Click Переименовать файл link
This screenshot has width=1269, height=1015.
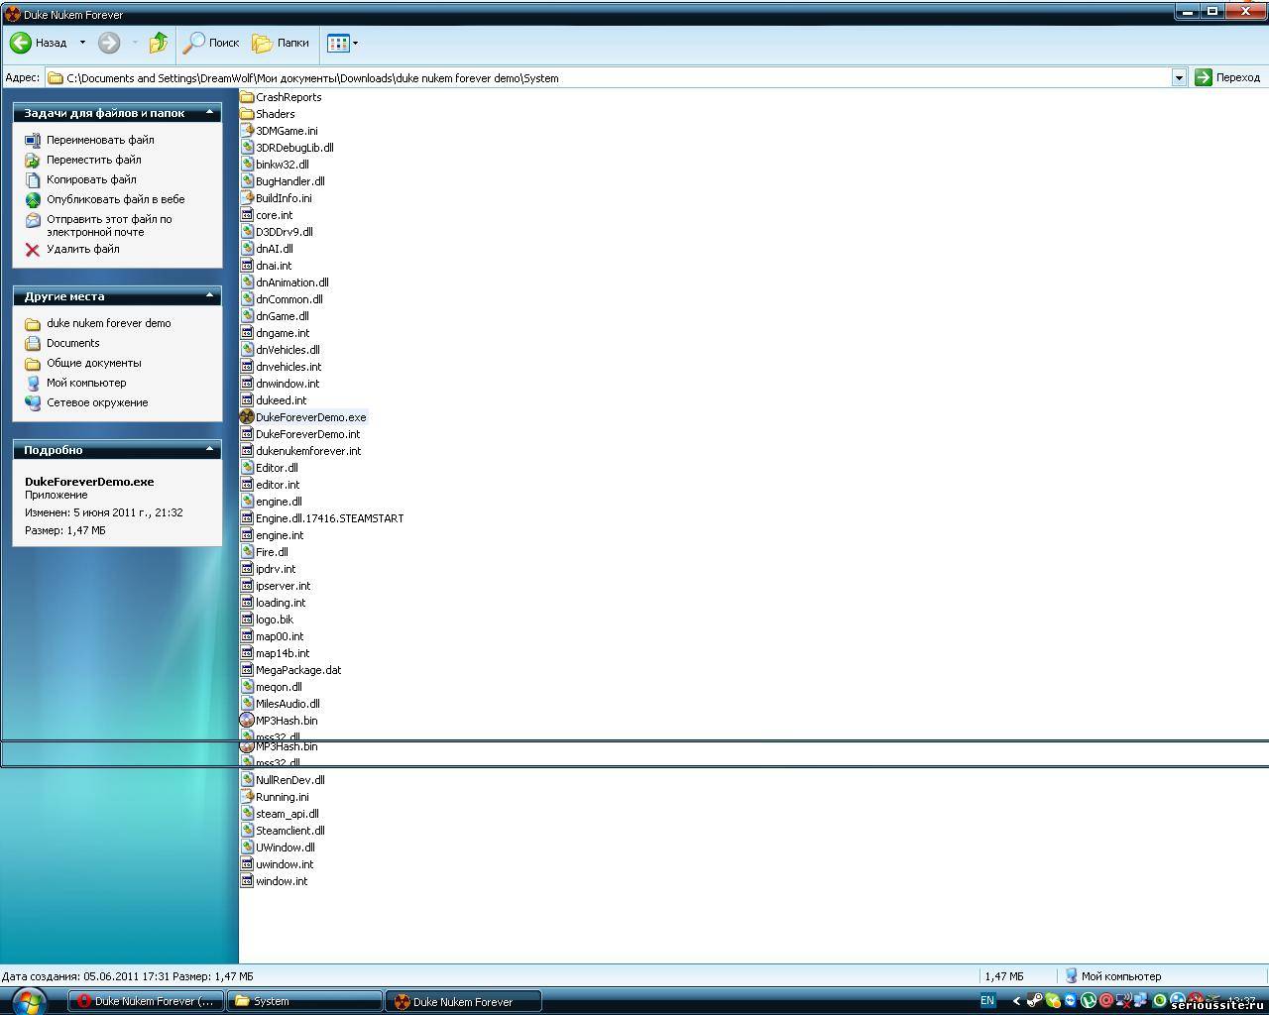click(100, 140)
